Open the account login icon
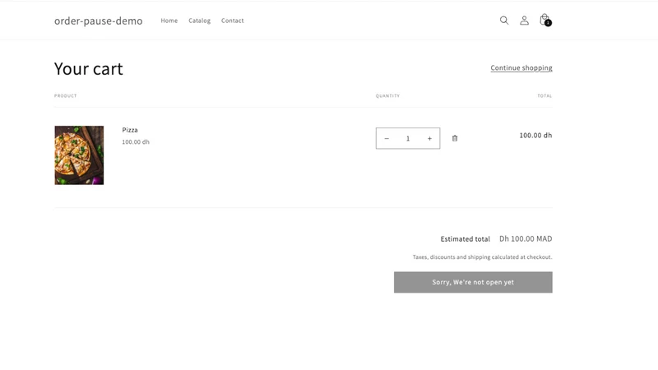The image size is (658, 370). point(524,20)
